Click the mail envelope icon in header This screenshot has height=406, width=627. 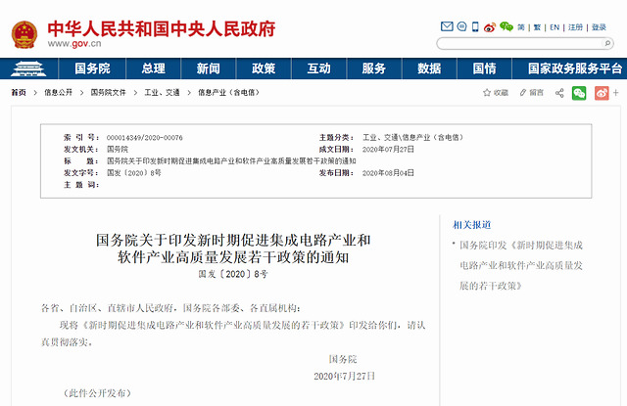[x=445, y=27]
